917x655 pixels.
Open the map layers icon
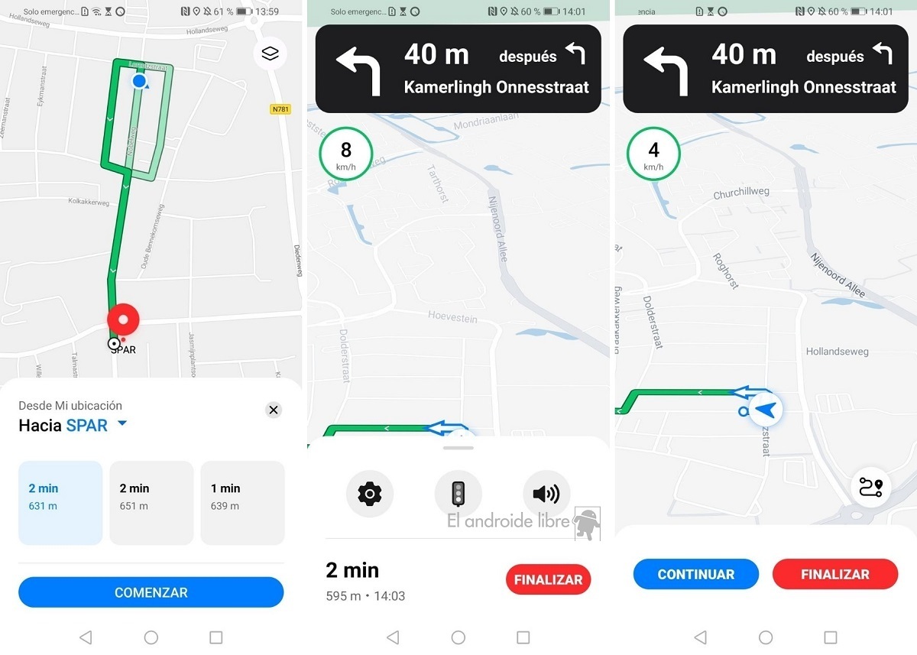click(x=271, y=54)
